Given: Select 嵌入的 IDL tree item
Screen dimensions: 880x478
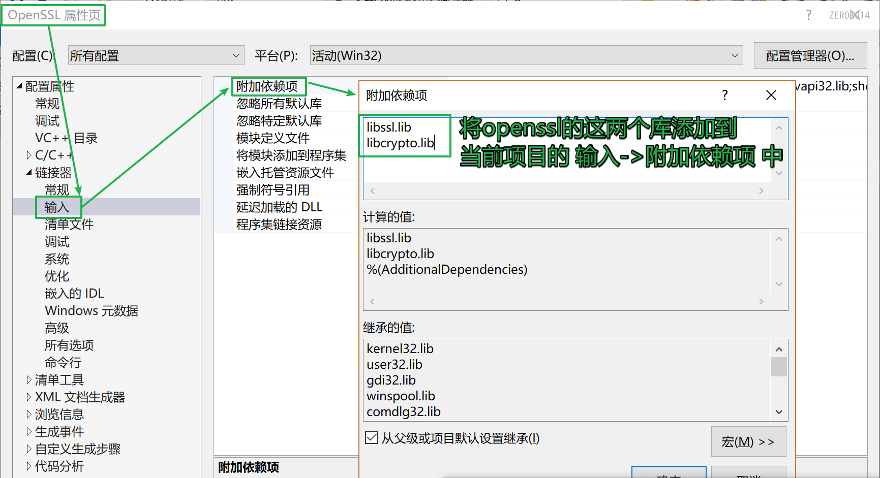Looking at the screenshot, I should pyautogui.click(x=74, y=294).
